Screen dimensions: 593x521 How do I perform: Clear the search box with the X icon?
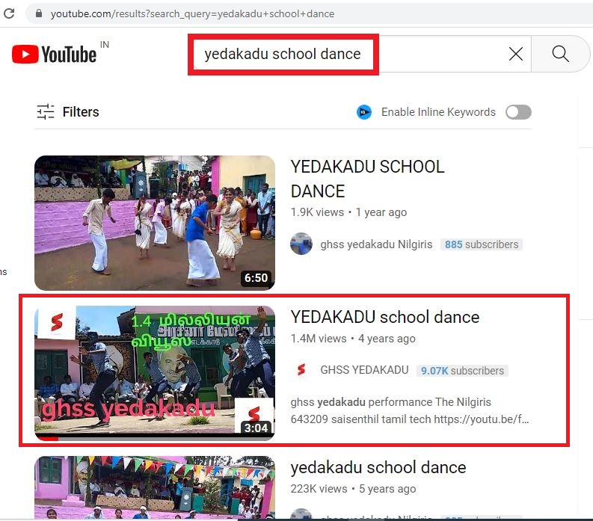(x=516, y=54)
